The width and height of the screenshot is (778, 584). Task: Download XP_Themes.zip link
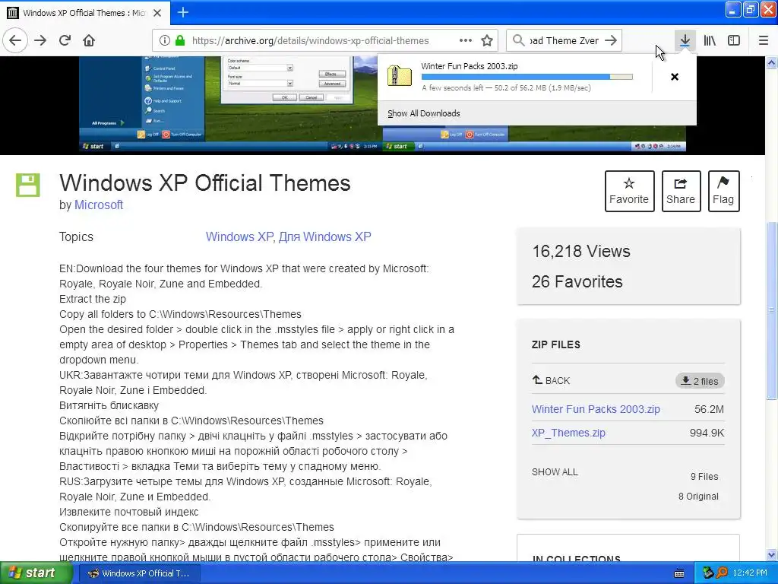[x=568, y=433]
